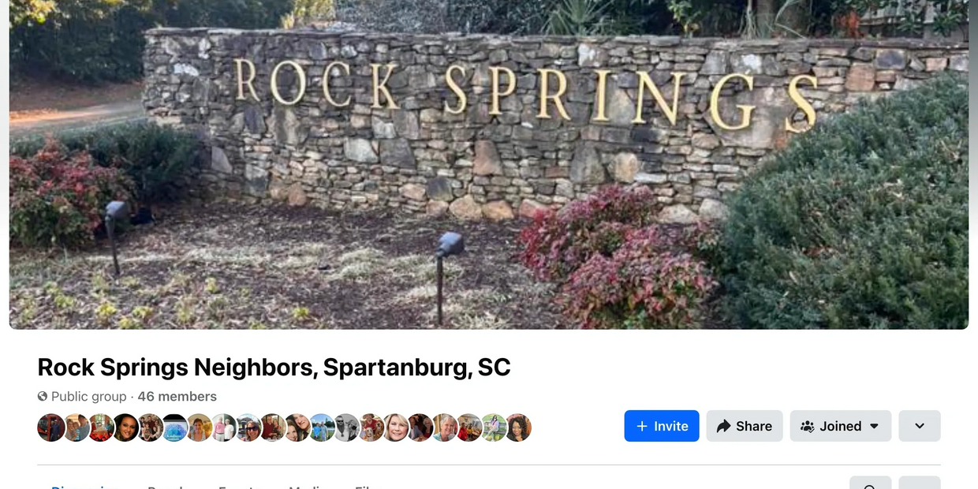
Task: Click the caret arrow on Joined button
Action: (874, 426)
